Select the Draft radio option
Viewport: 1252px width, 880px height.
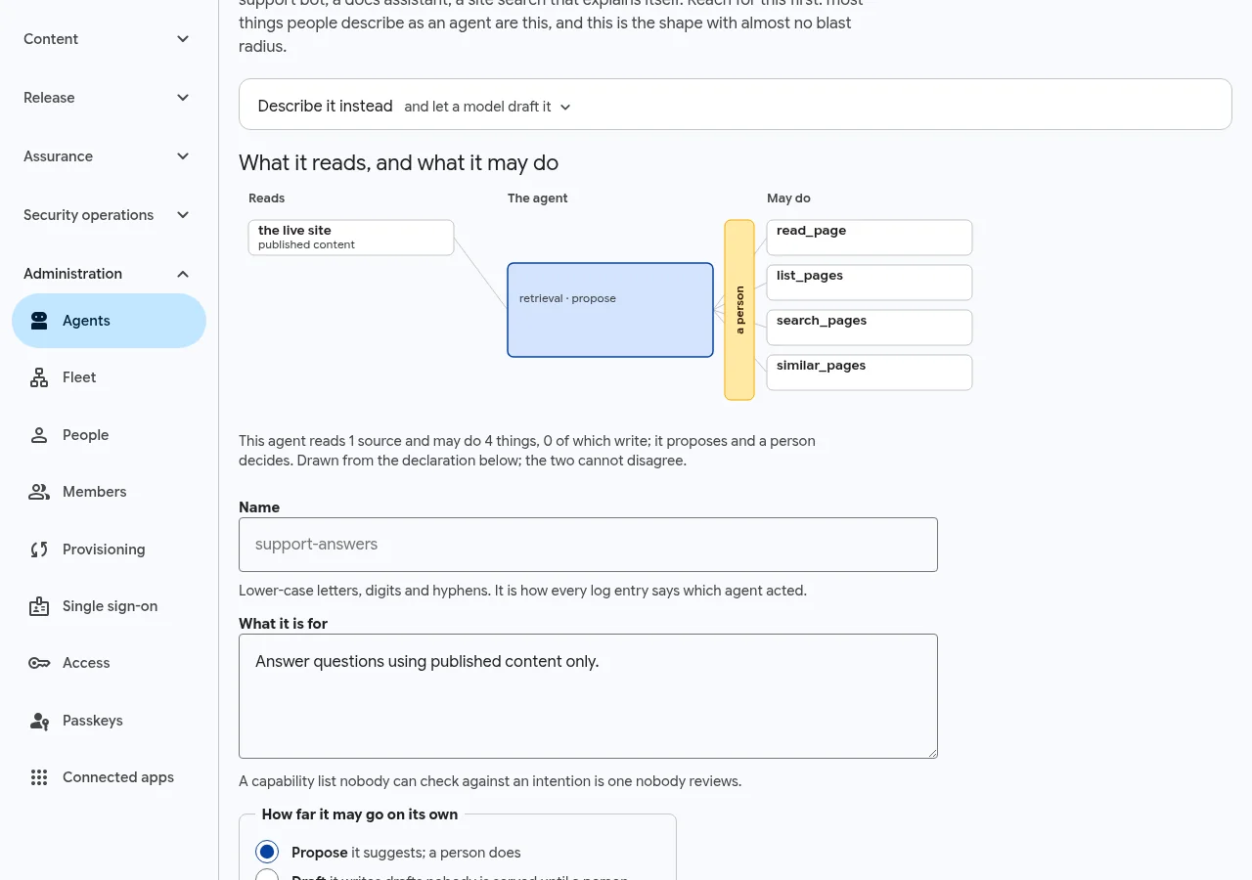click(x=267, y=875)
